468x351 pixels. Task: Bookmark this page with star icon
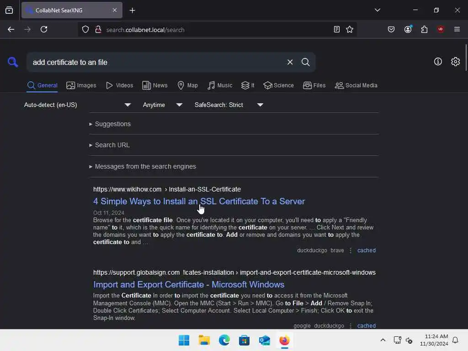350,29
